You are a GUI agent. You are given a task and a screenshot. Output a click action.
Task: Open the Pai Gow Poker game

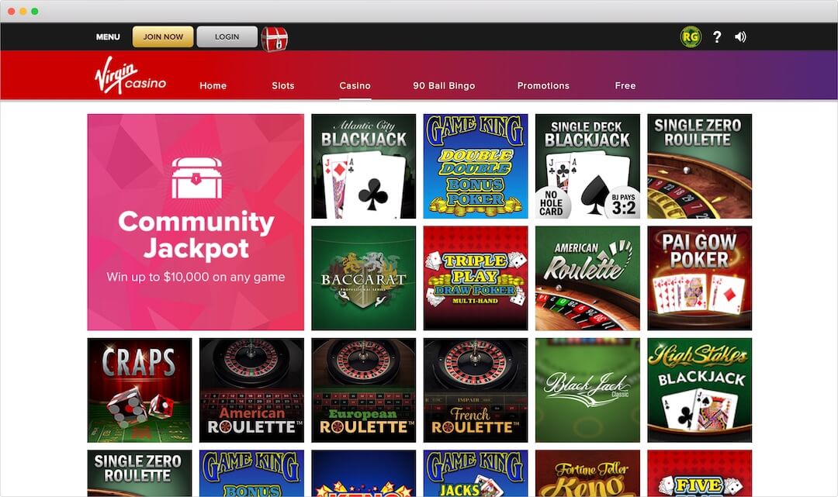[700, 278]
